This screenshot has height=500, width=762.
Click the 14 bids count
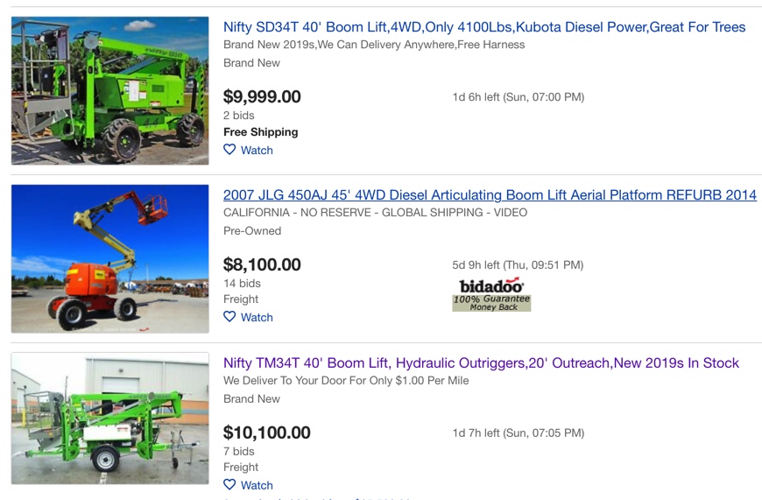pos(242,284)
